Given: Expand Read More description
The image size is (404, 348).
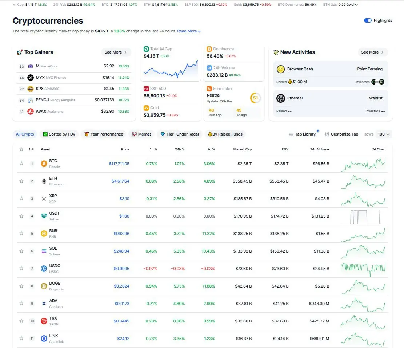Looking at the screenshot, I should pyautogui.click(x=189, y=31).
